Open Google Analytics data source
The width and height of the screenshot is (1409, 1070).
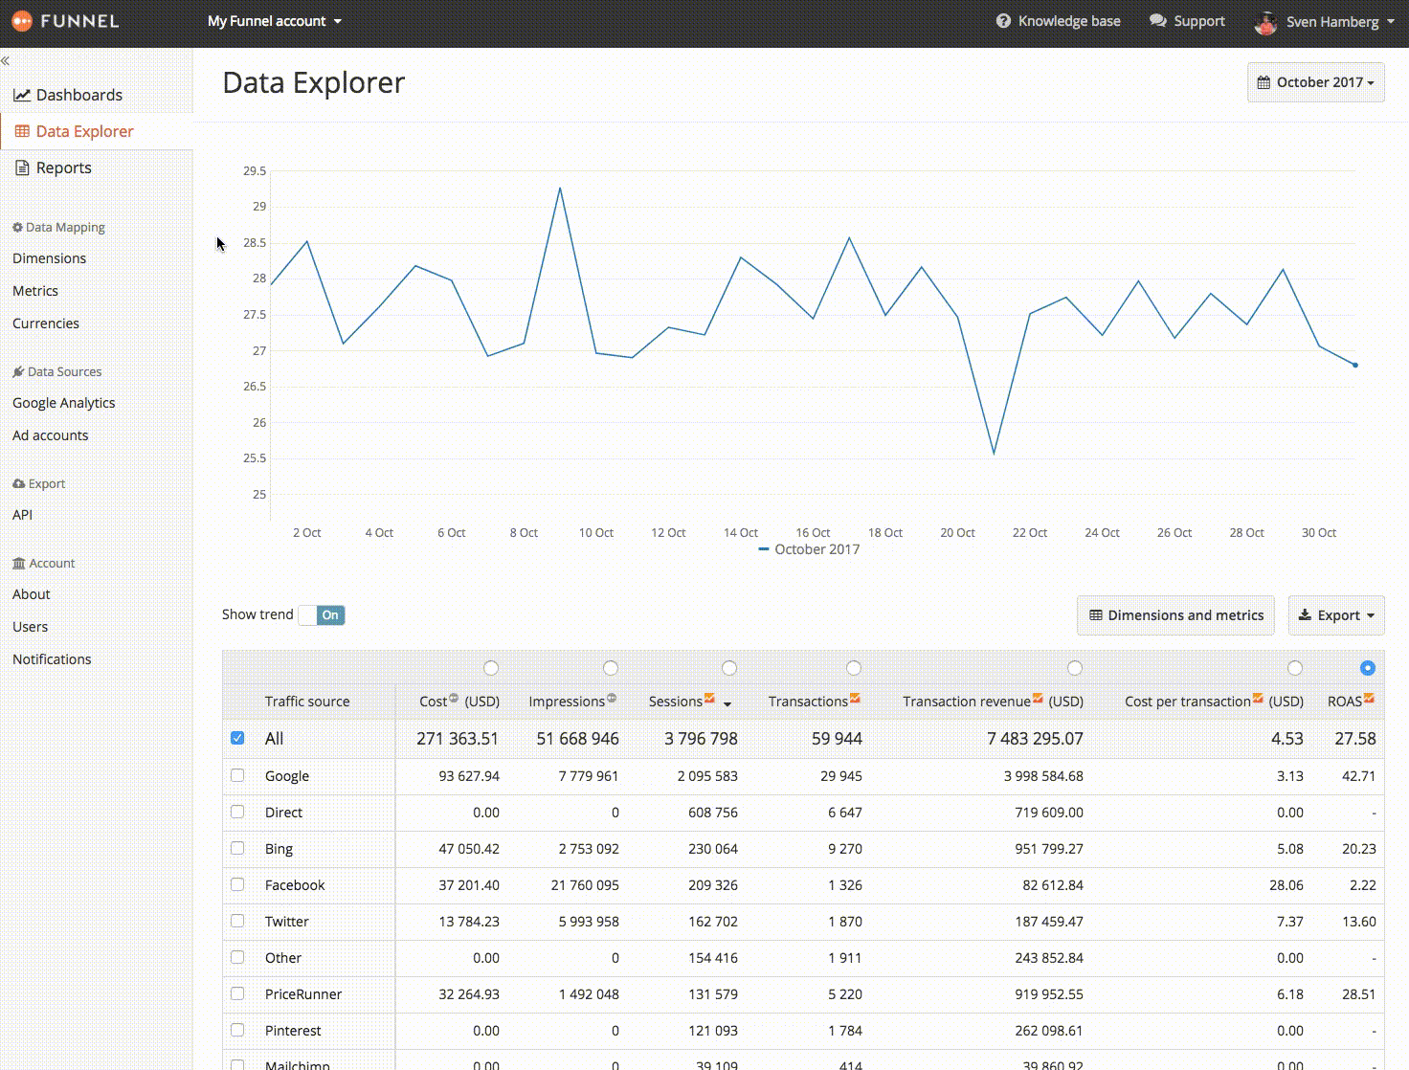click(64, 403)
